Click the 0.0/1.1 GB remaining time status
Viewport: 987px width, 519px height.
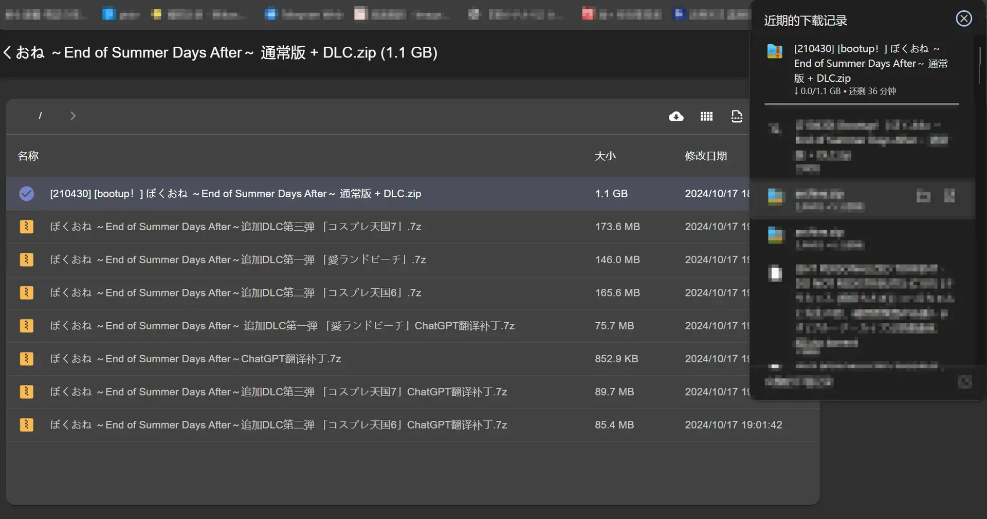pyautogui.click(x=845, y=91)
